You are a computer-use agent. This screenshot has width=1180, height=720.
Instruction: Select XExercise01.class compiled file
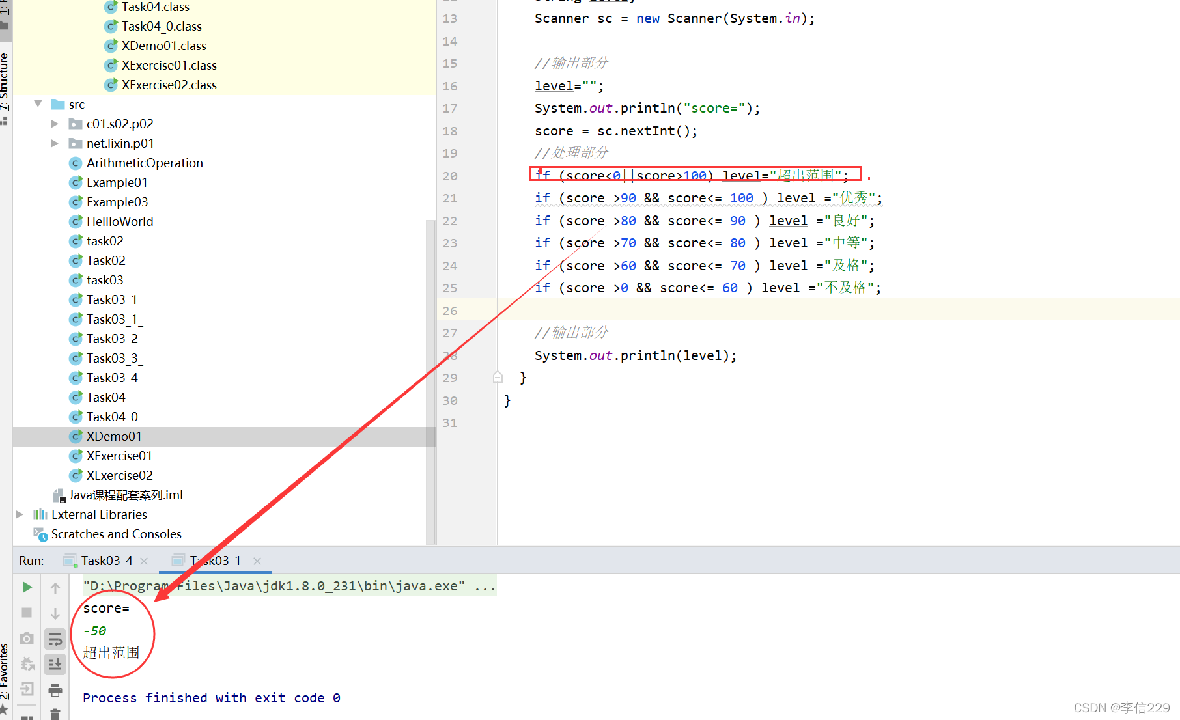click(169, 65)
